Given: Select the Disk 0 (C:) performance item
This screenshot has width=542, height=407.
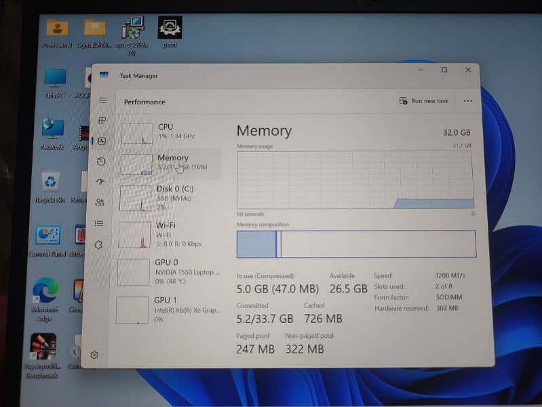Looking at the screenshot, I should [x=170, y=197].
